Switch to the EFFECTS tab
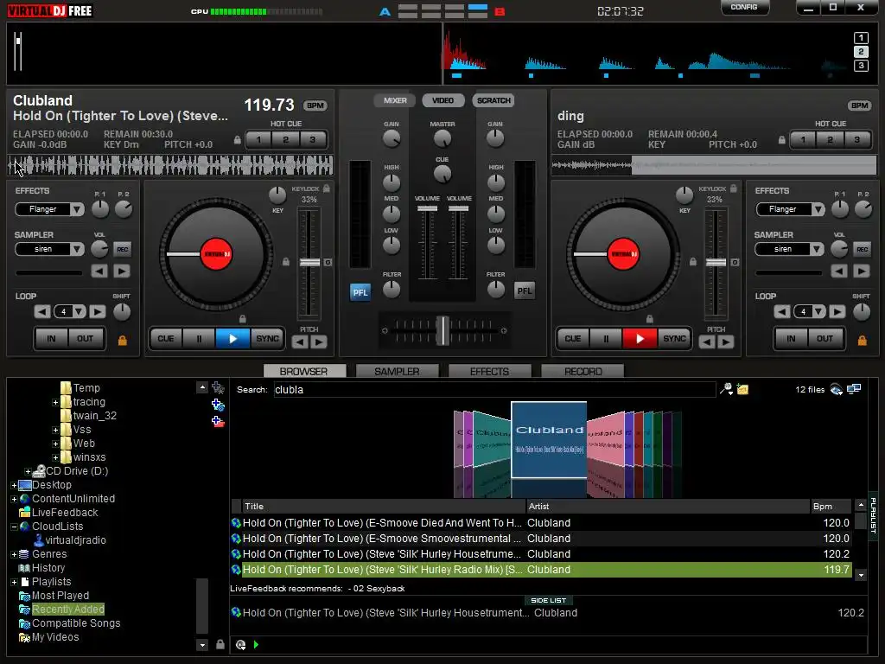The width and height of the screenshot is (885, 664). pyautogui.click(x=489, y=371)
